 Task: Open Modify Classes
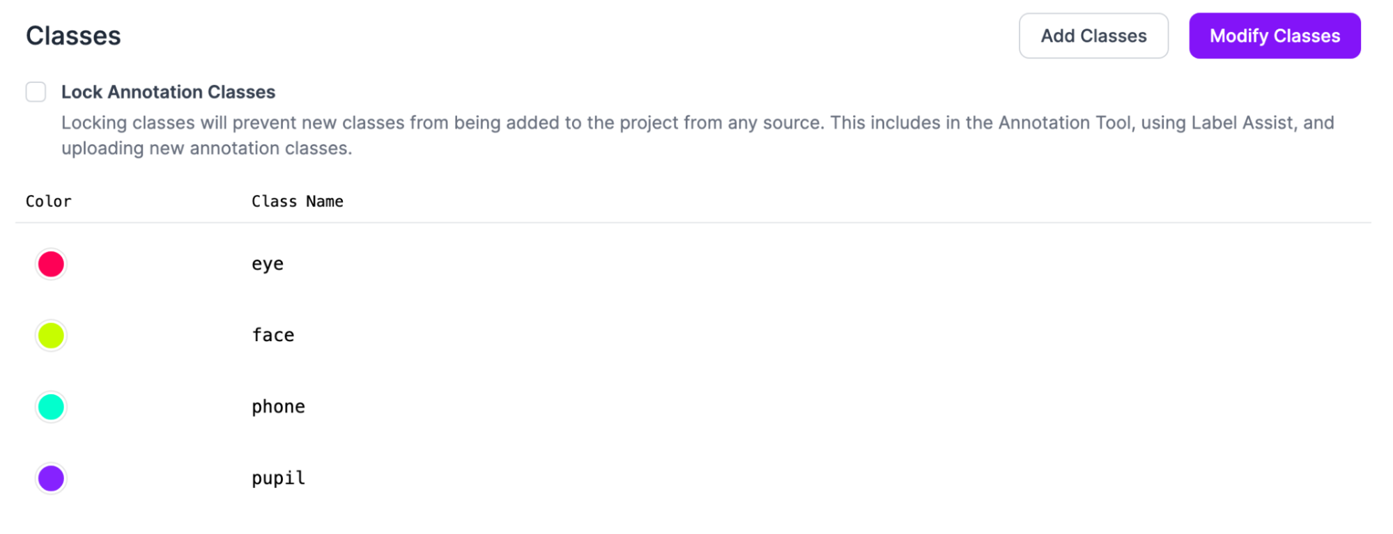1275,36
